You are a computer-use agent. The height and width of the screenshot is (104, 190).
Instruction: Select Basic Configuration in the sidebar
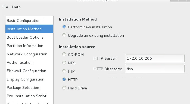tap(29, 21)
